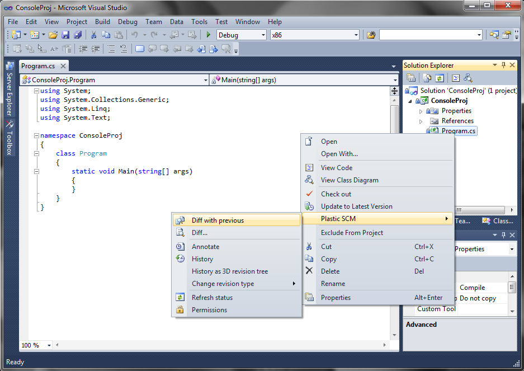This screenshot has height=371, width=524.
Task: Switch to the Class View tab
Action: (498, 221)
